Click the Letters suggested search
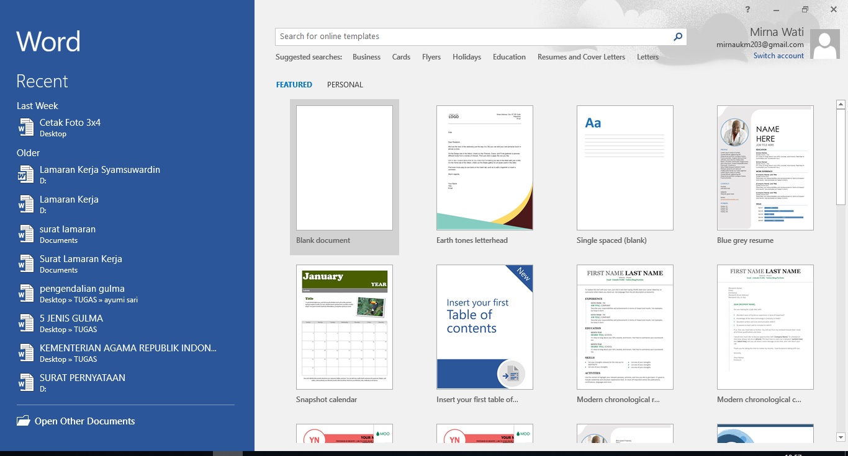The height and width of the screenshot is (456, 848). pyautogui.click(x=647, y=57)
